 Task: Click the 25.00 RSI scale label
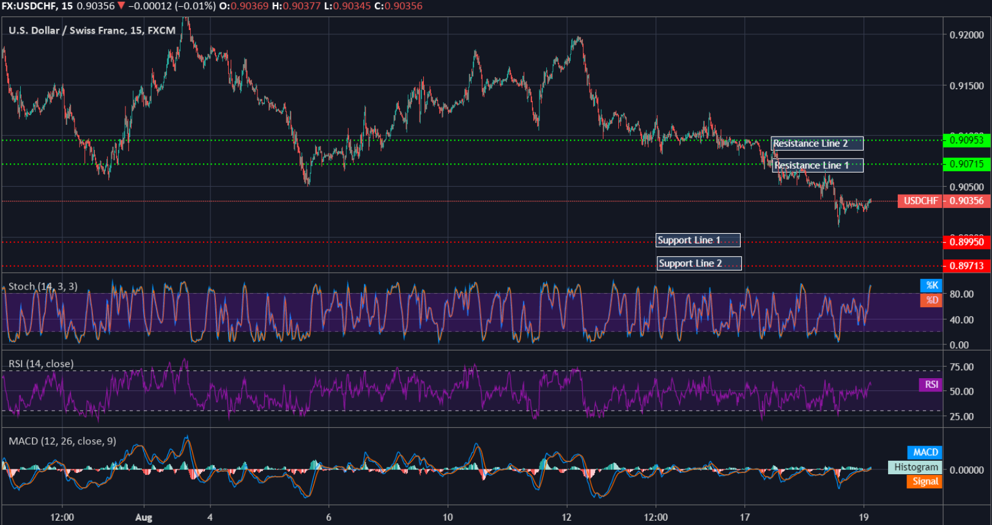click(x=961, y=417)
